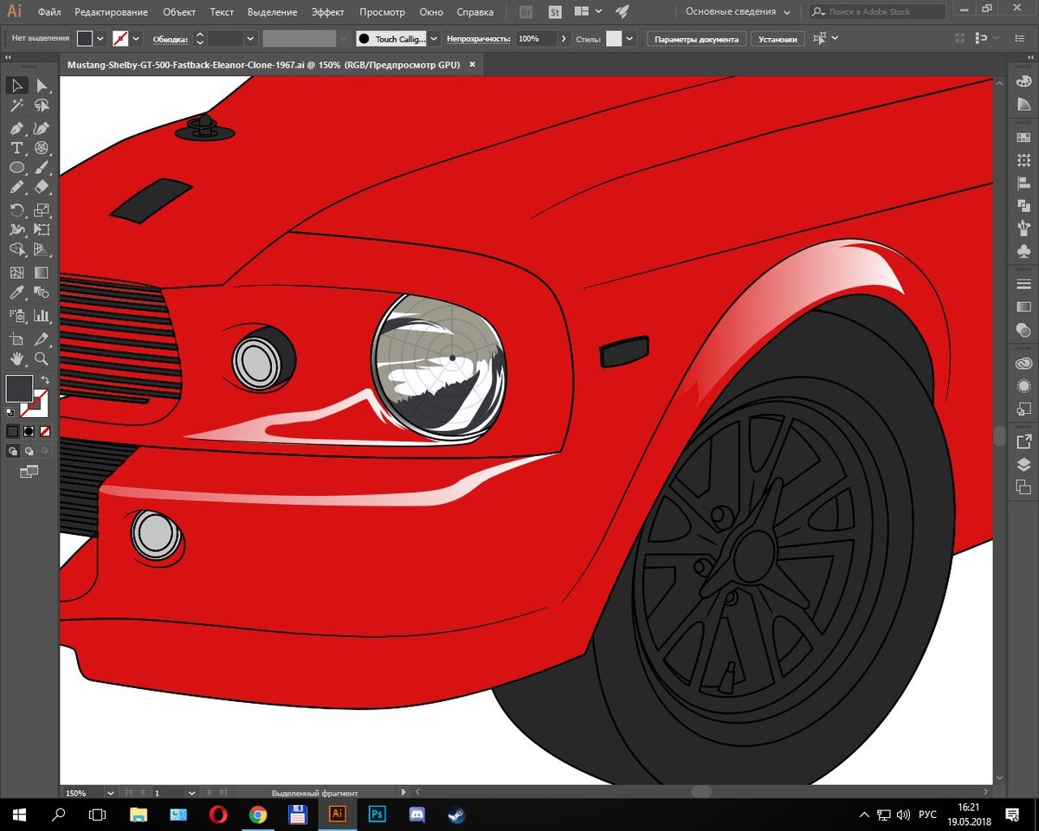Open the Layers panel icon

click(x=1023, y=465)
